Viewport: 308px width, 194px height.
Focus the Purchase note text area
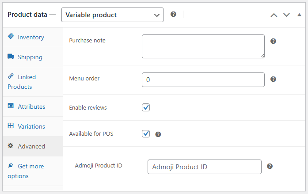tap(203, 46)
